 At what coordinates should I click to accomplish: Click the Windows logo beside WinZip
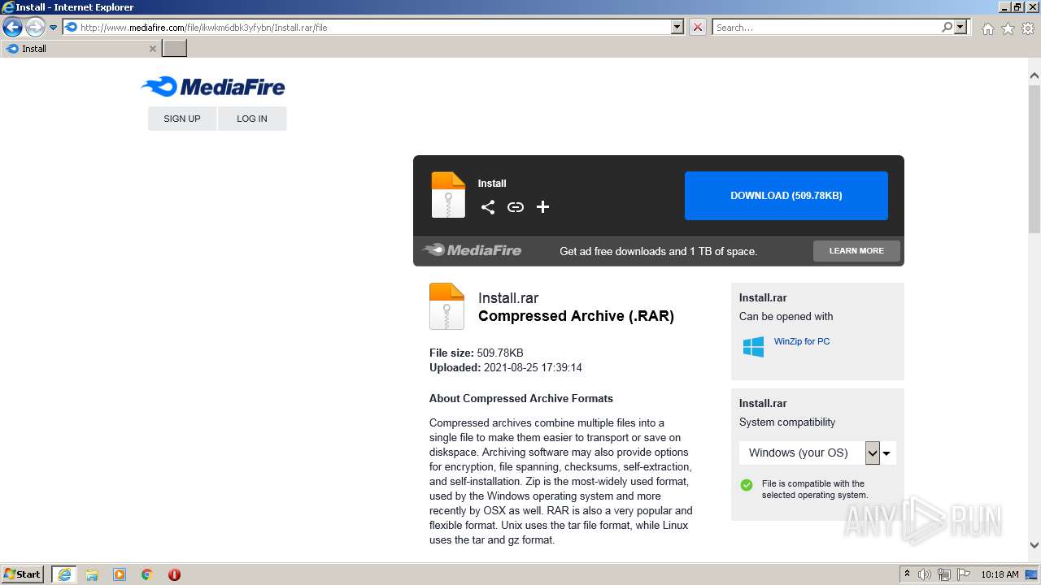(x=753, y=347)
